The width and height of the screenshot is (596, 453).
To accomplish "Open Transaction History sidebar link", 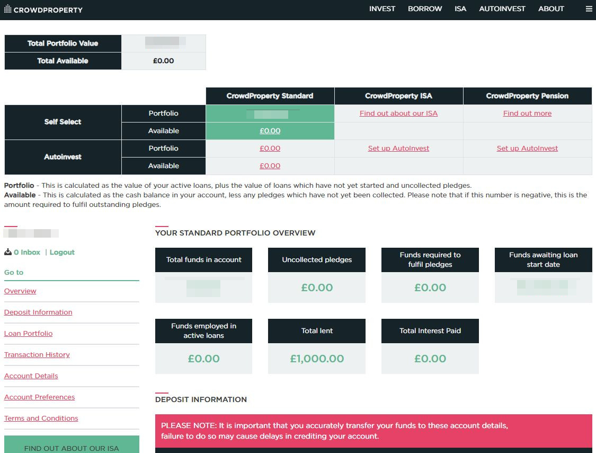I will (x=37, y=354).
